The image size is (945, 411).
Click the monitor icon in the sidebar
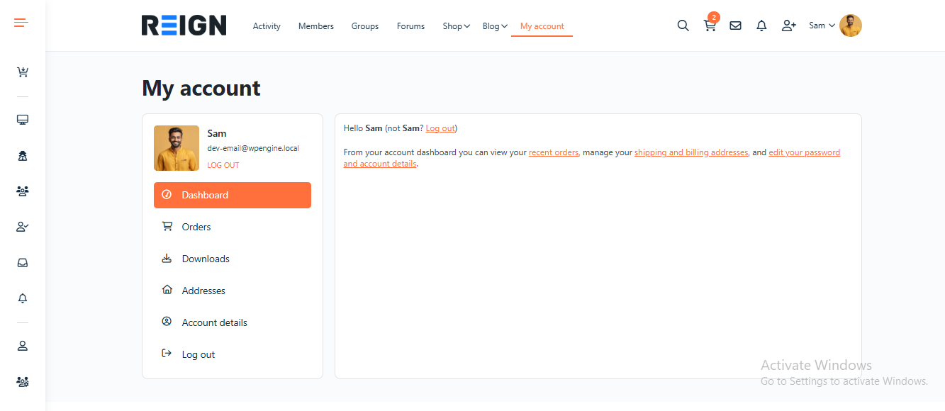point(22,120)
